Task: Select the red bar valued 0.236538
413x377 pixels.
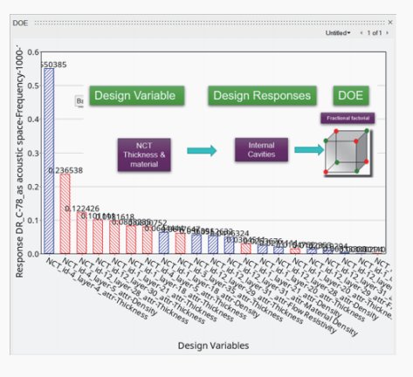Action: click(x=65, y=214)
